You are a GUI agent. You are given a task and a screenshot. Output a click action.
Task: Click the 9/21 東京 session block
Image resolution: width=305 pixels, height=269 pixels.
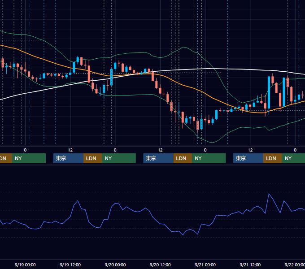(248, 158)
